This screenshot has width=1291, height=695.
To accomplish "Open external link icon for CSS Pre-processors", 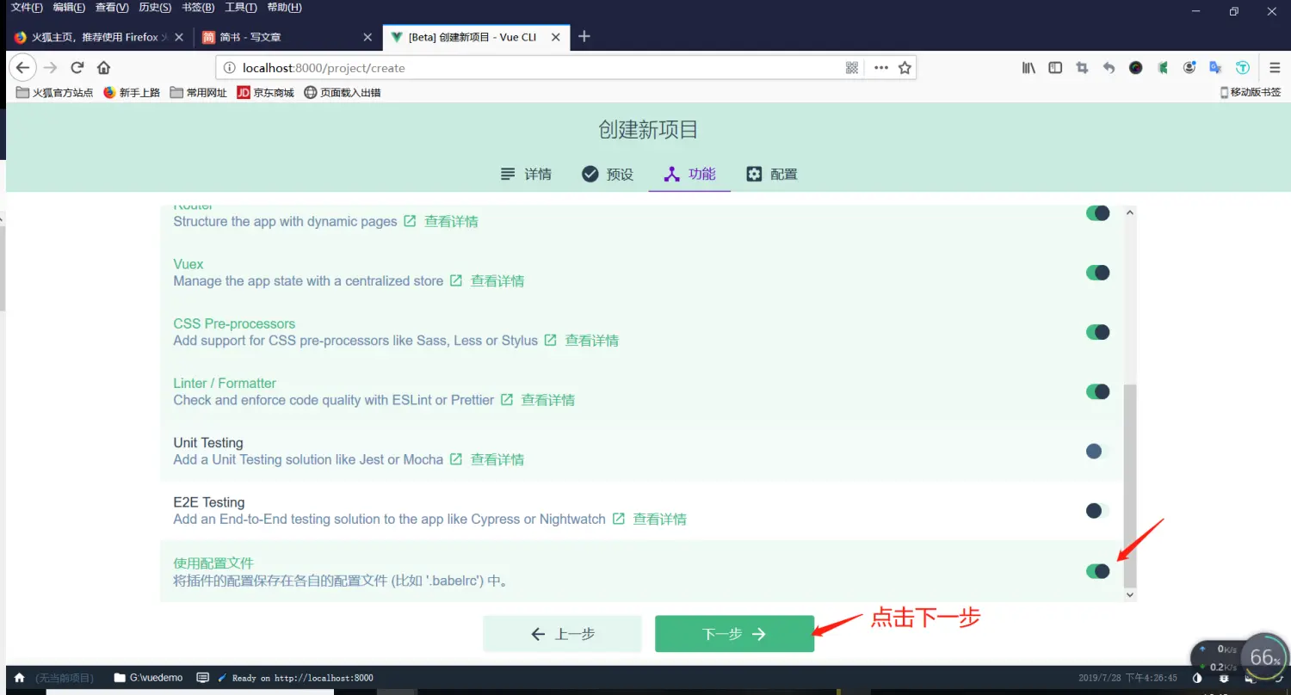I will 551,340.
